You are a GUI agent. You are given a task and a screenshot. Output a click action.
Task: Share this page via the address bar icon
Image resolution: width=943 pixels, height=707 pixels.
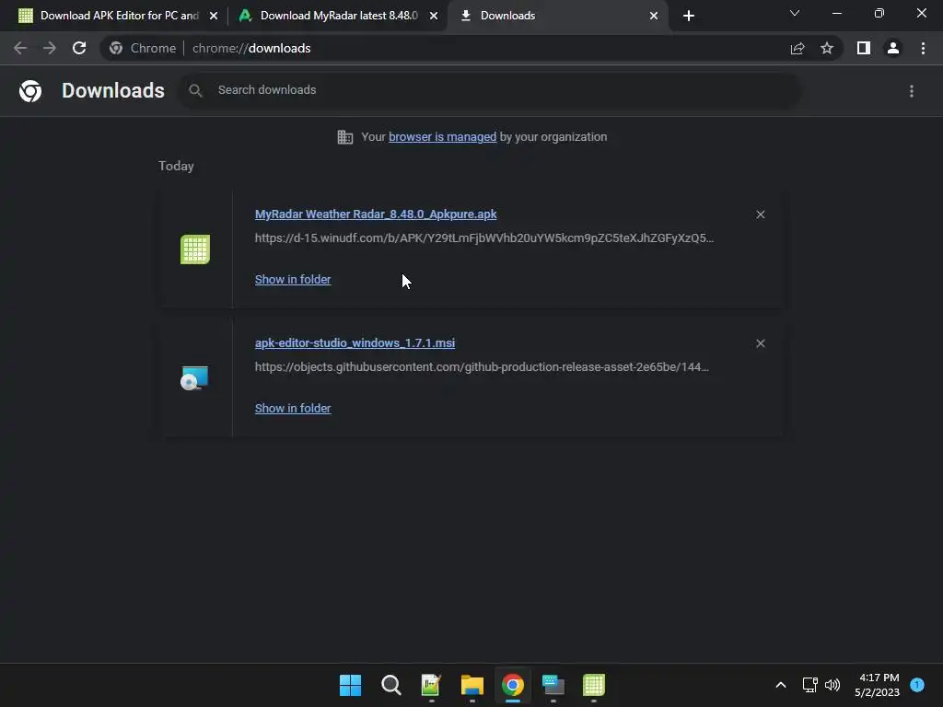(797, 48)
